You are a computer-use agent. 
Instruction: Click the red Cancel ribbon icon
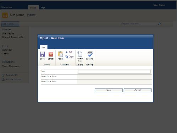(51, 54)
